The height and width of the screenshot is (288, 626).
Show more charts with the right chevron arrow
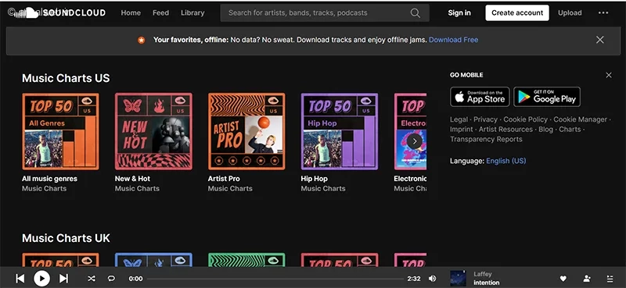coord(415,140)
